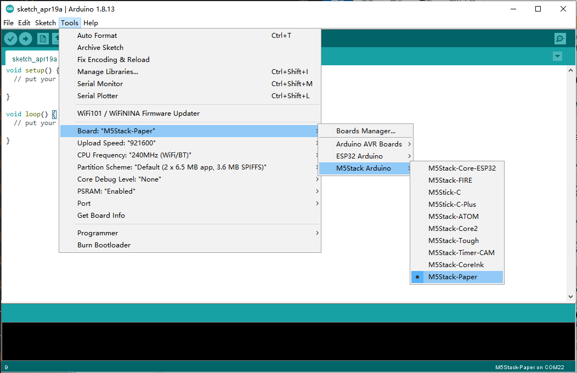The image size is (577, 373).
Task: Expand PSRAM: "Enabled" submenu
Action: point(190,191)
